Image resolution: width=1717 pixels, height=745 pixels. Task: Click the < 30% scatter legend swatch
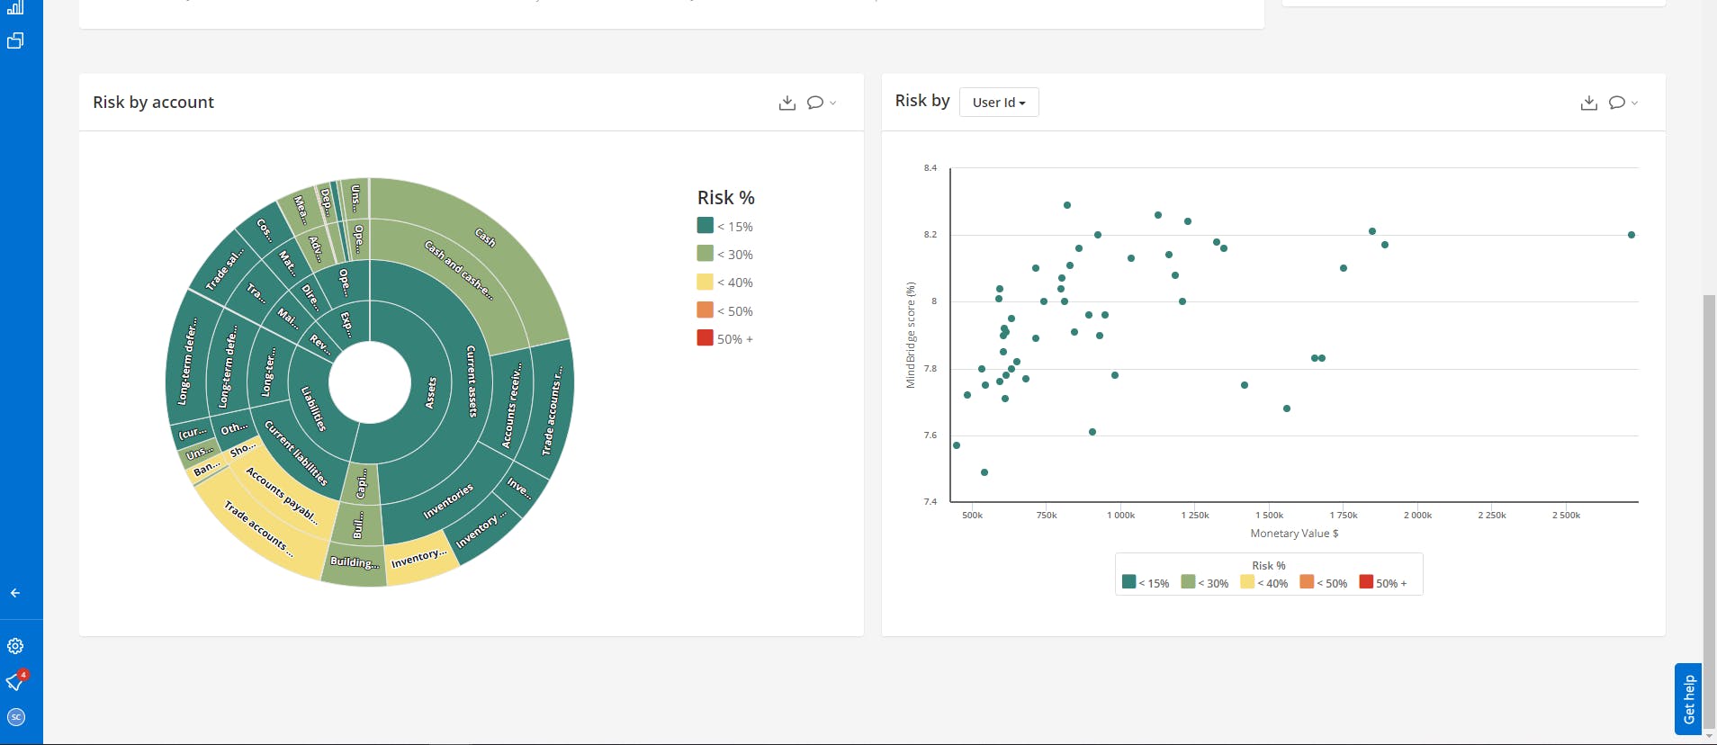click(x=1188, y=582)
